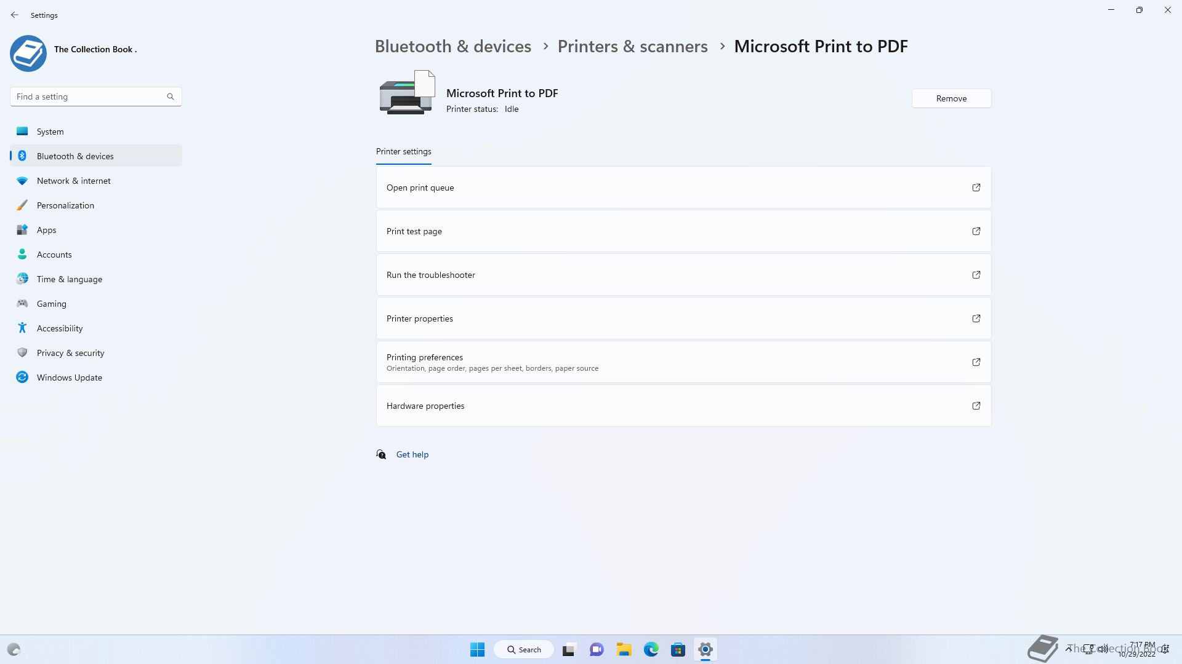Open Time & language settings

(x=96, y=279)
